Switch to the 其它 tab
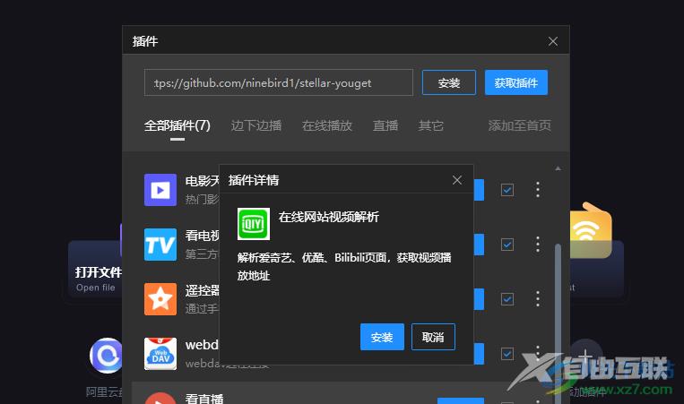Image resolution: width=684 pixels, height=404 pixels. tap(431, 125)
